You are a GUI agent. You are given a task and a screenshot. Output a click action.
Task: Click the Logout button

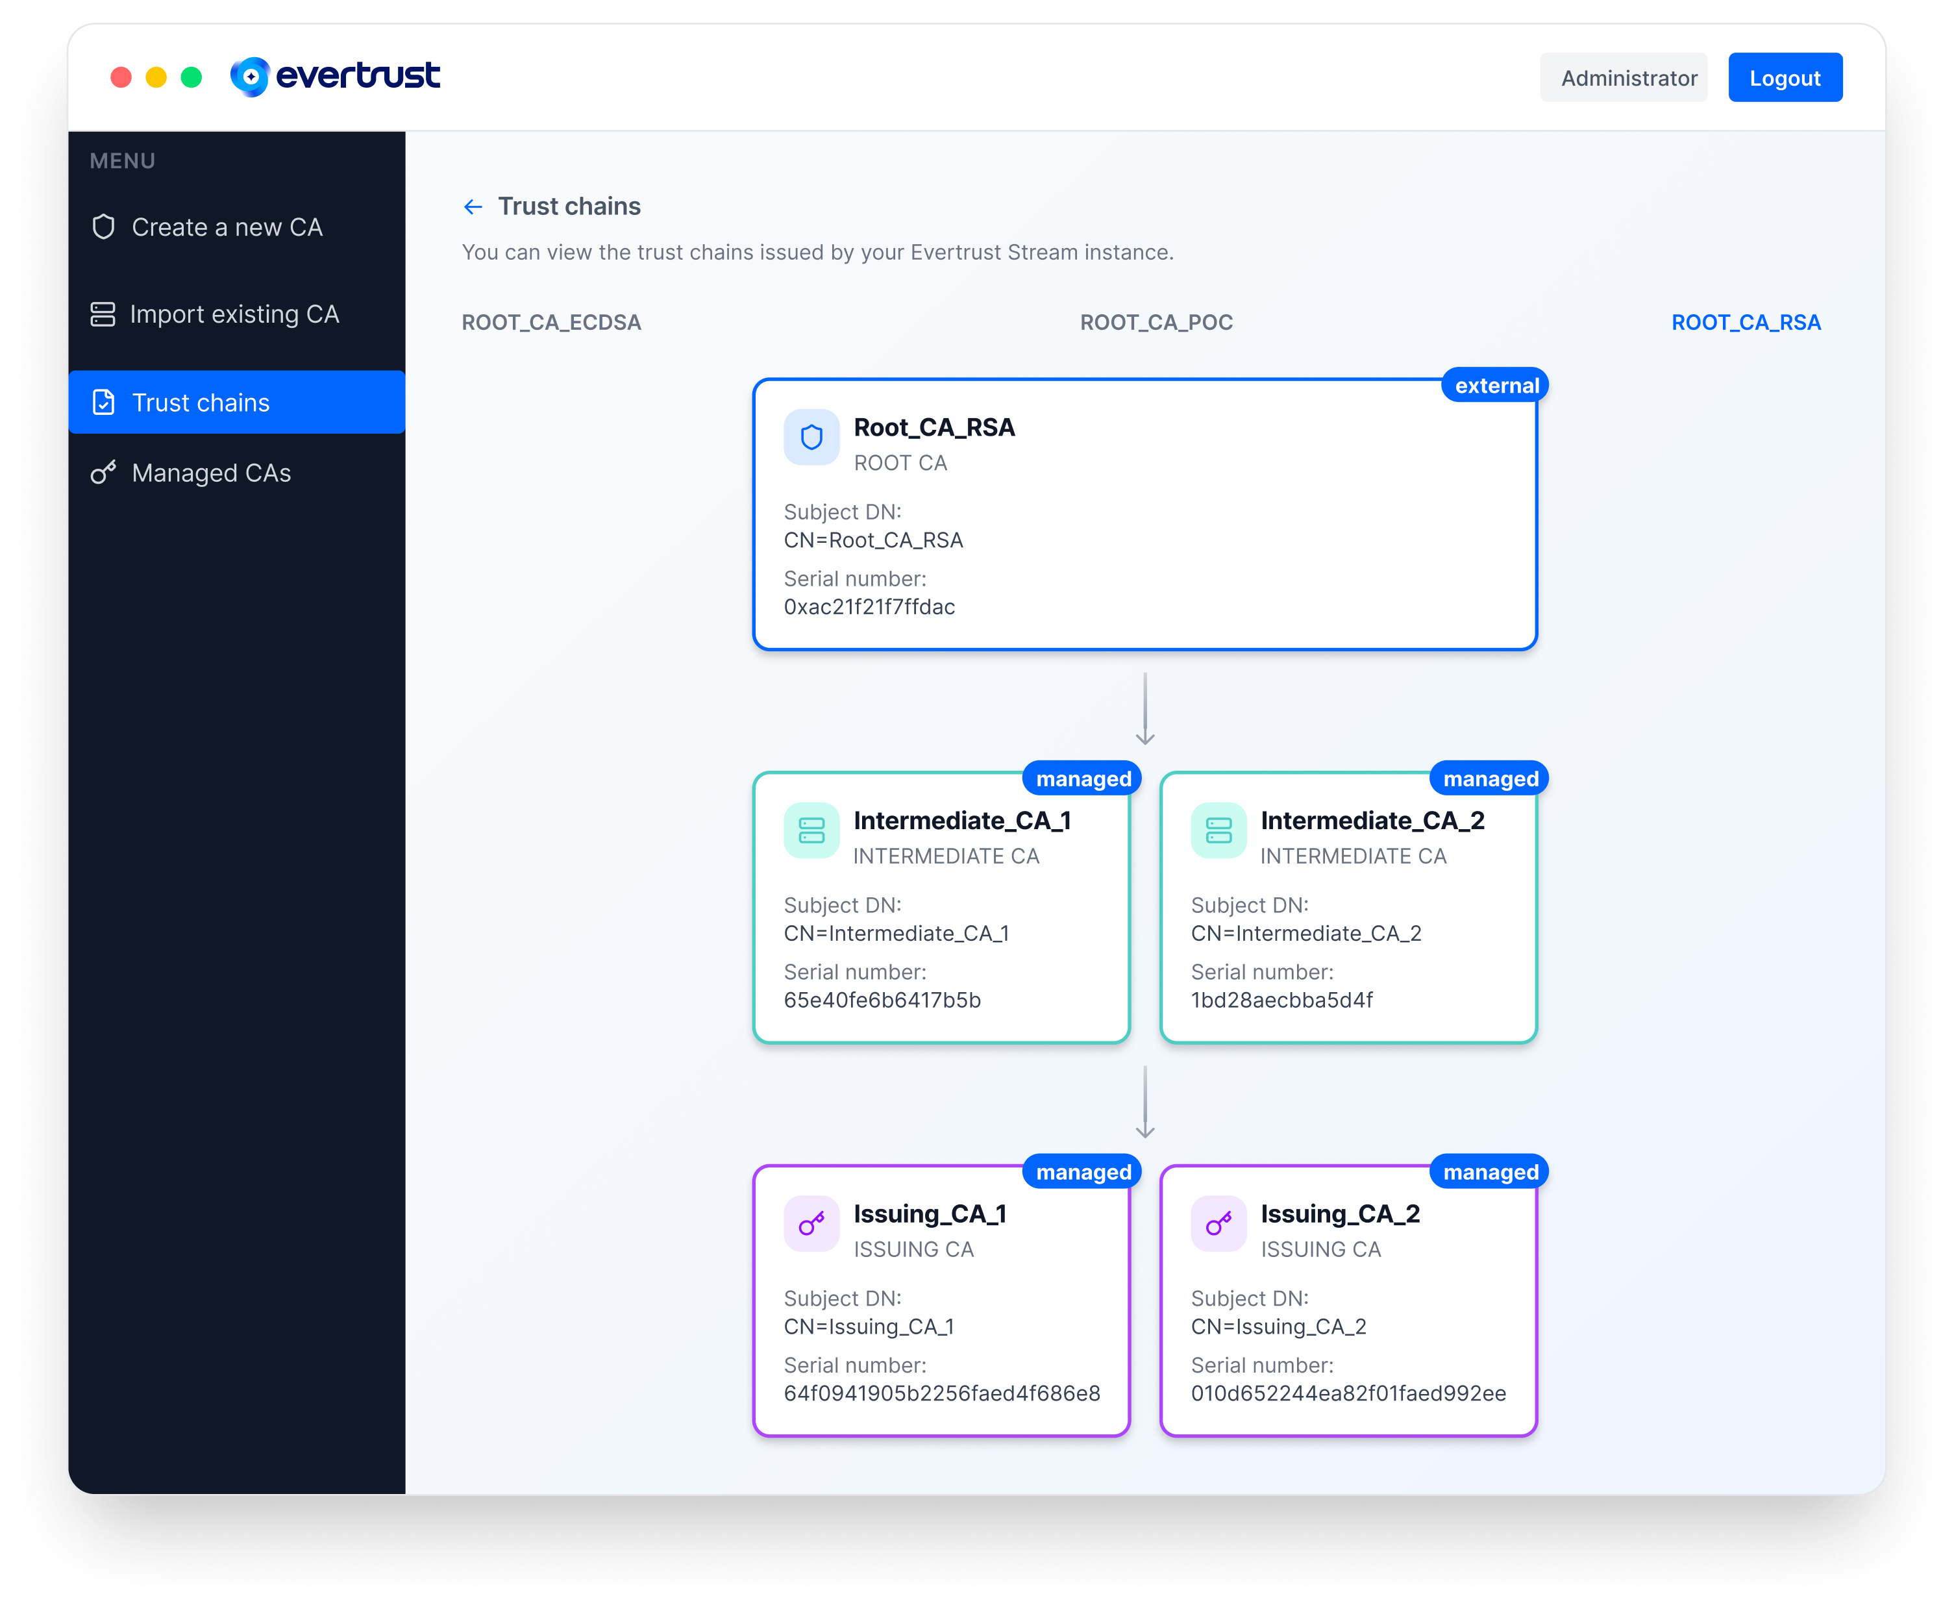1785,77
